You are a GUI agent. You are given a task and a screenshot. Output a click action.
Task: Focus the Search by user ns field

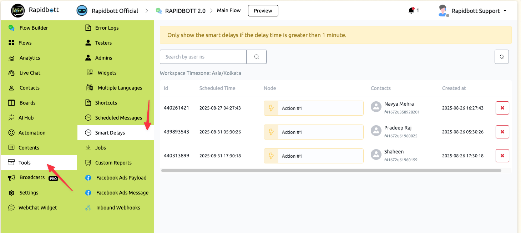203,57
